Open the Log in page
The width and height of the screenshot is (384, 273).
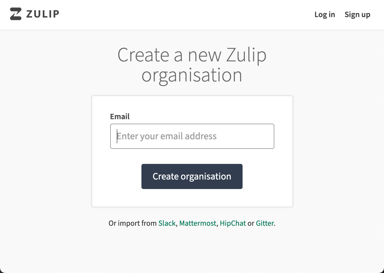(x=325, y=15)
